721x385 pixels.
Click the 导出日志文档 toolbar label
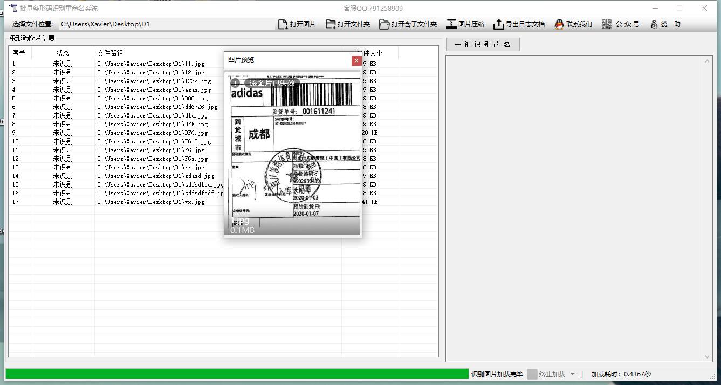pyautogui.click(x=525, y=24)
